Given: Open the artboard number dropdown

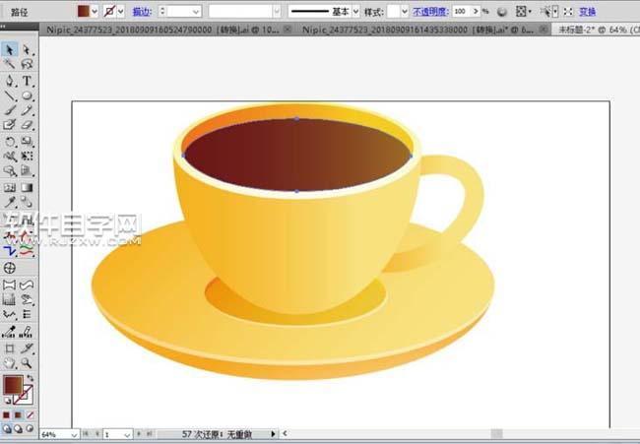Looking at the screenshot, I should coord(127,434).
